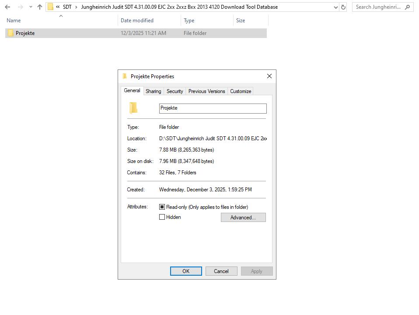
Task: Switch to the Sharing tab
Action: pyautogui.click(x=154, y=91)
